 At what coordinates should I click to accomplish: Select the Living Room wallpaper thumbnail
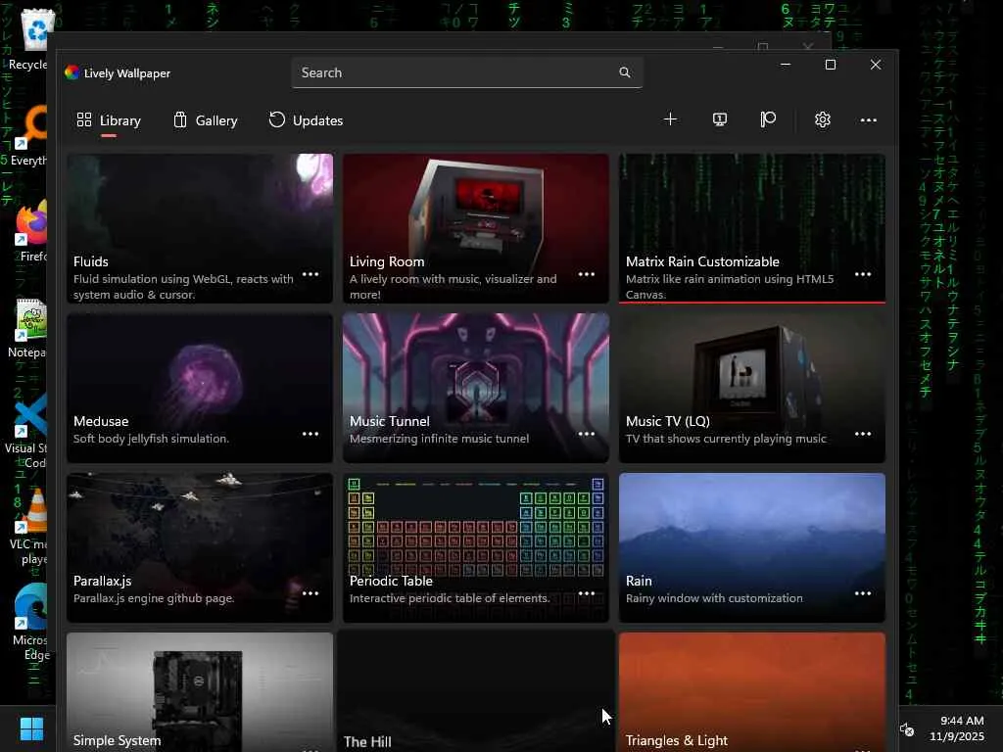coord(476,228)
